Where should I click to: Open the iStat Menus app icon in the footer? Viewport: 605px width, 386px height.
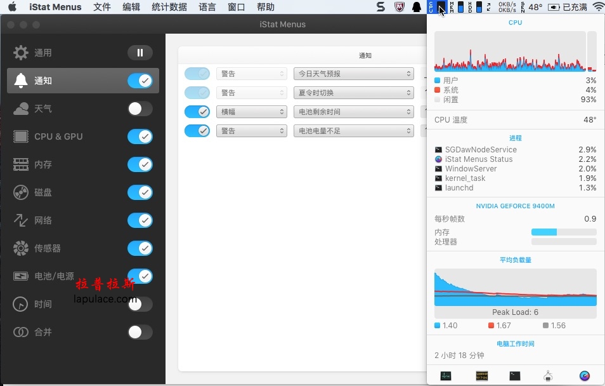click(x=585, y=376)
